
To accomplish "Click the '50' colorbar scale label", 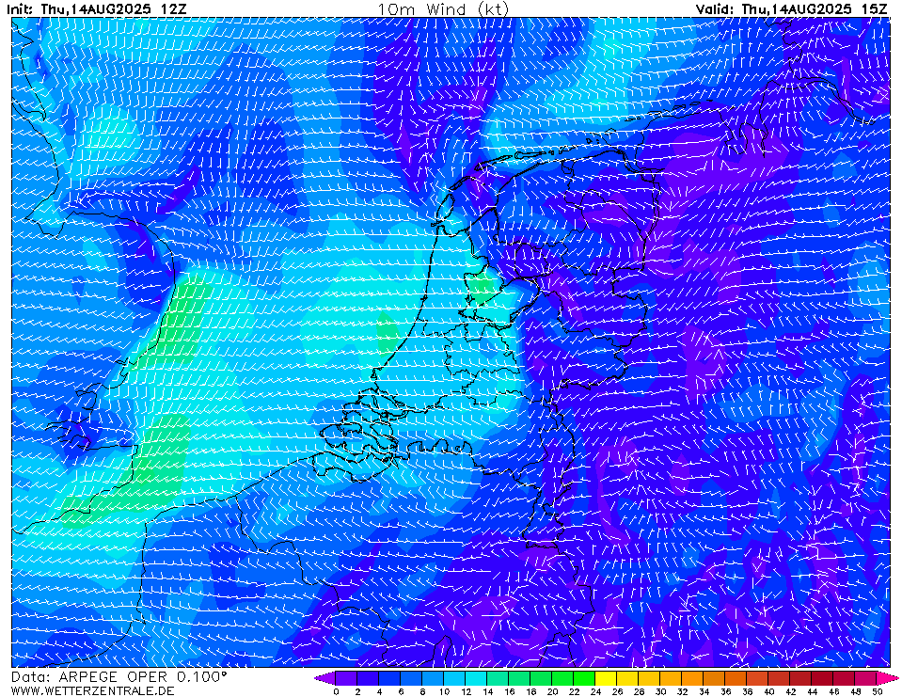I will coord(878,691).
